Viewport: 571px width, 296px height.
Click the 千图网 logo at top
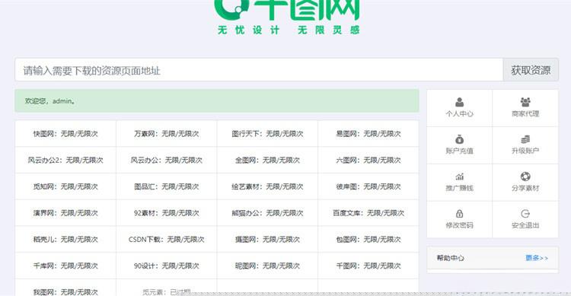tap(287, 17)
